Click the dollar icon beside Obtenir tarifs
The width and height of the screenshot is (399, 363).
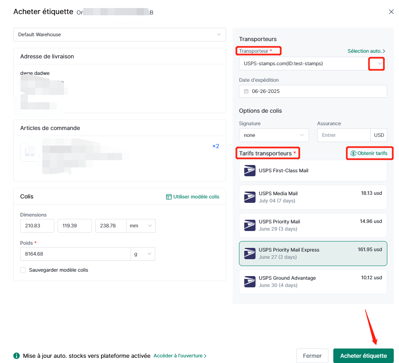tap(353, 153)
